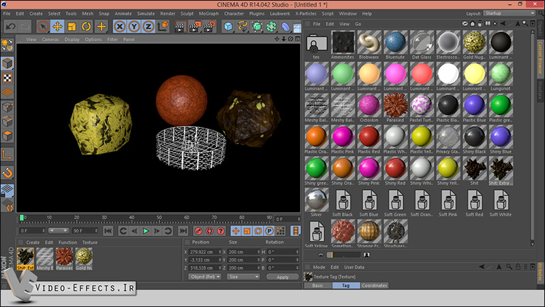
Task: Go to end of animation
Action: [183, 231]
